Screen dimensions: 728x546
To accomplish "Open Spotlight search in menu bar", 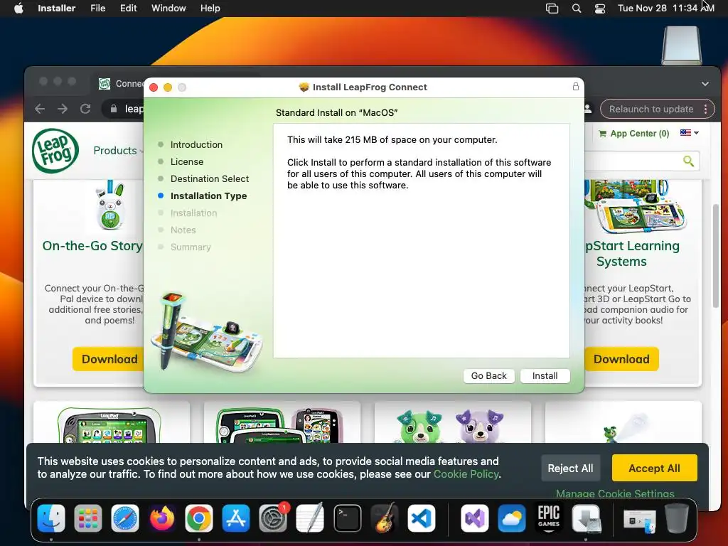I will (x=576, y=8).
